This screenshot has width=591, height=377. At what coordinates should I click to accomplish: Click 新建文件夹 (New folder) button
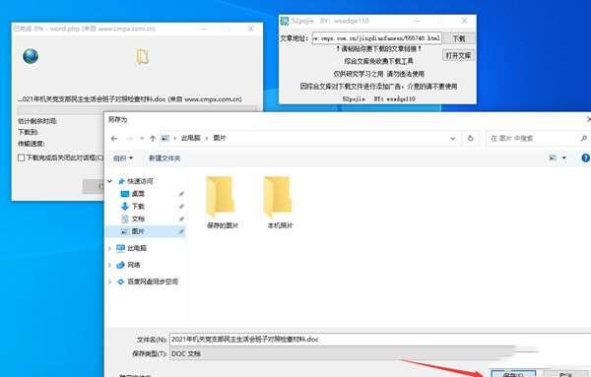tap(164, 158)
